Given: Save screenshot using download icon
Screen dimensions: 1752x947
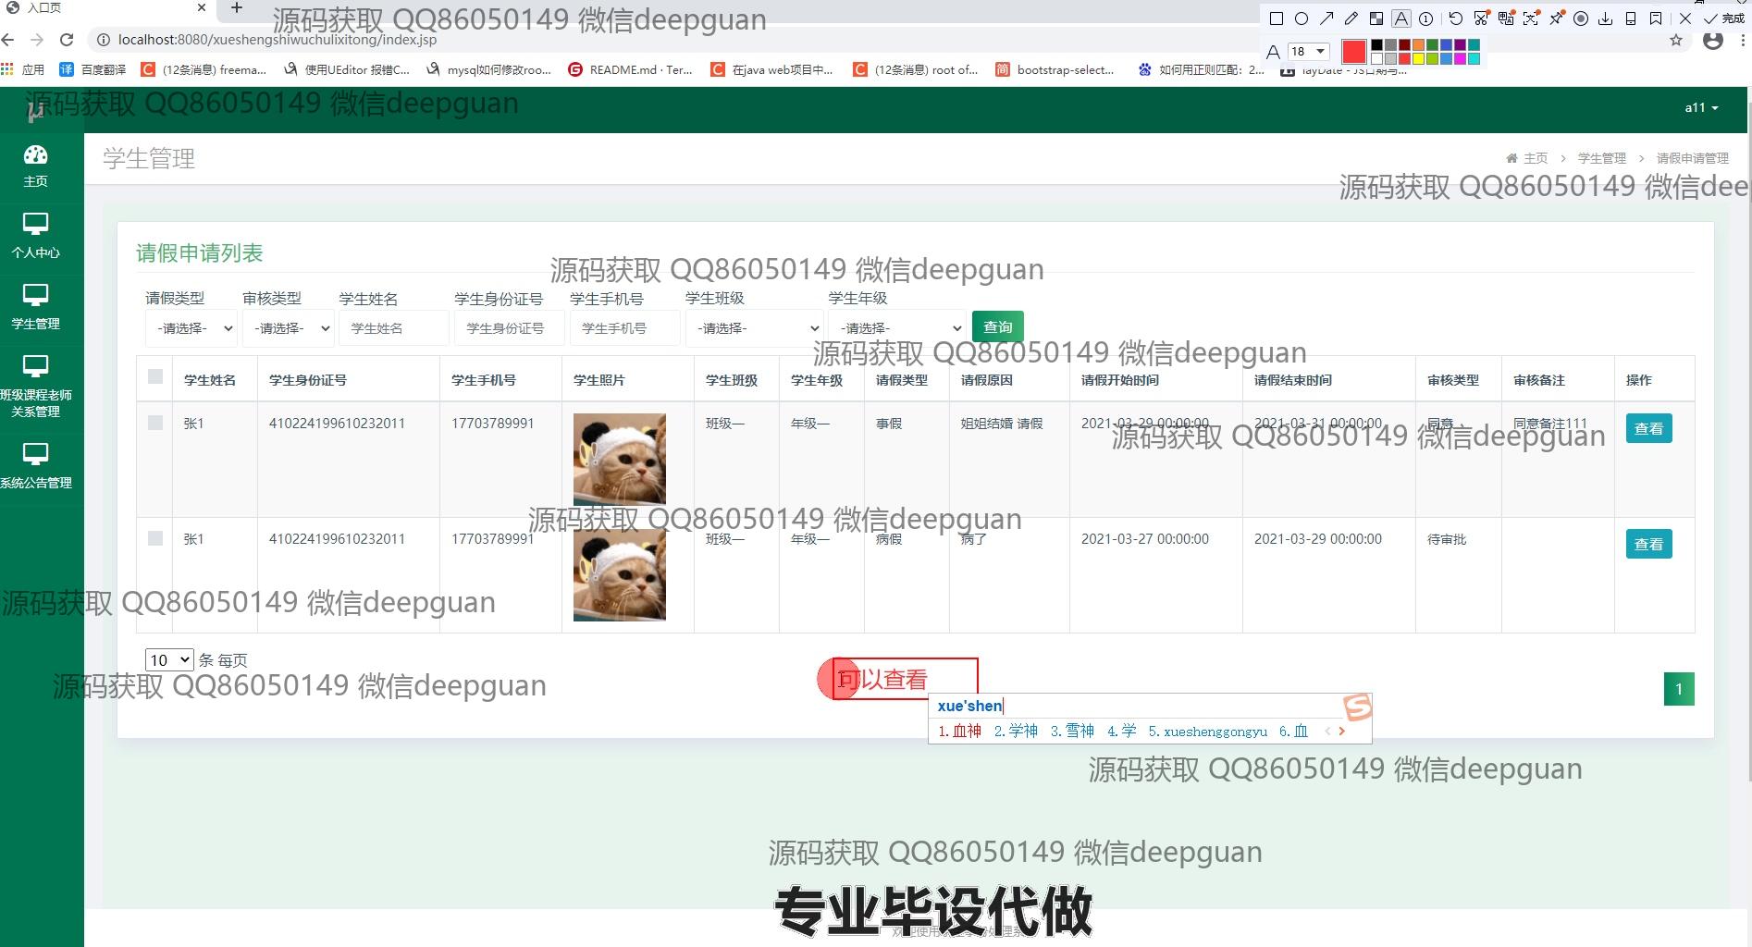Looking at the screenshot, I should click(x=1606, y=18).
